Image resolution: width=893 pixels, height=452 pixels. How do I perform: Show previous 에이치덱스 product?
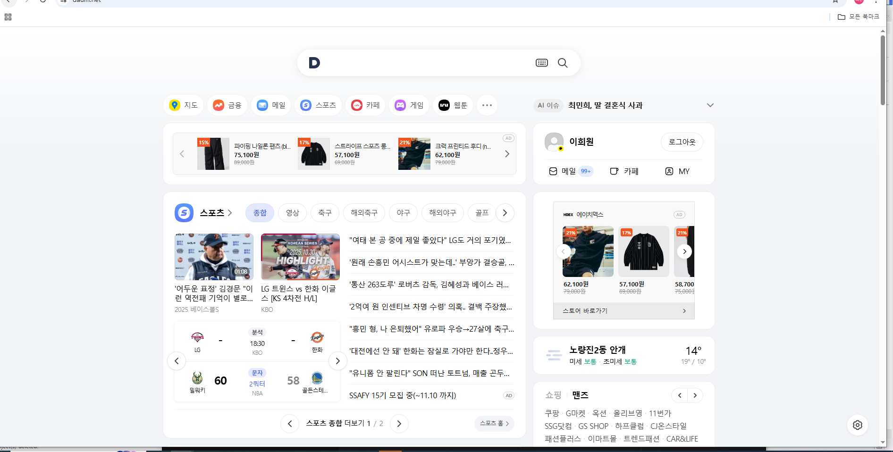click(564, 251)
